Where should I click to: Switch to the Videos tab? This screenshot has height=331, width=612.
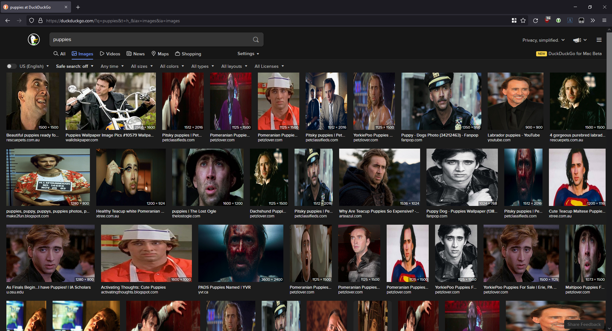pyautogui.click(x=110, y=54)
